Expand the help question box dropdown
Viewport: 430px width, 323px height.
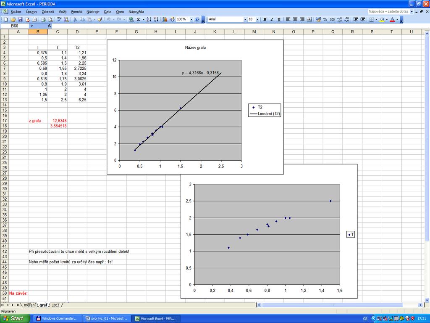tap(412, 11)
